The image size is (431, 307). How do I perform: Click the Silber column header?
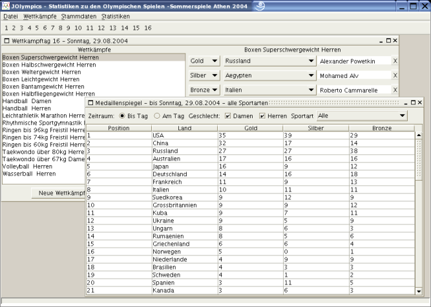tap(316, 128)
